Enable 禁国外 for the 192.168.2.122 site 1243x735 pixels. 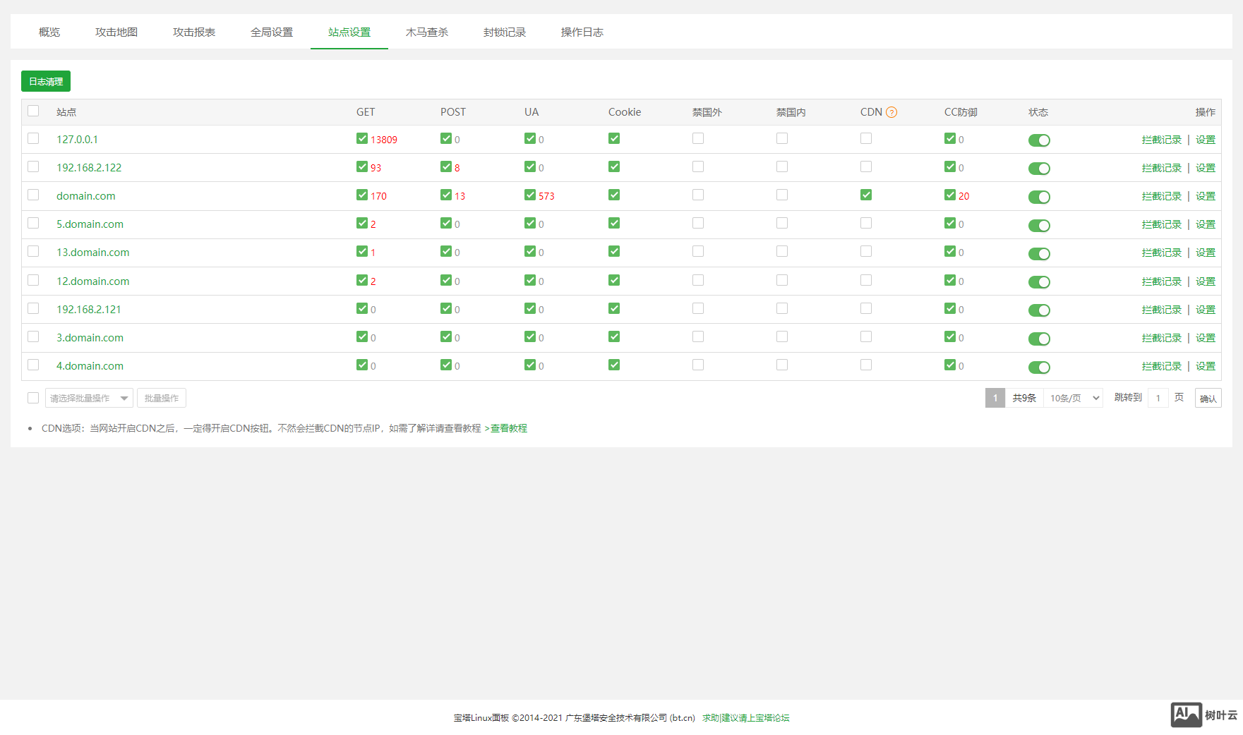coord(698,167)
